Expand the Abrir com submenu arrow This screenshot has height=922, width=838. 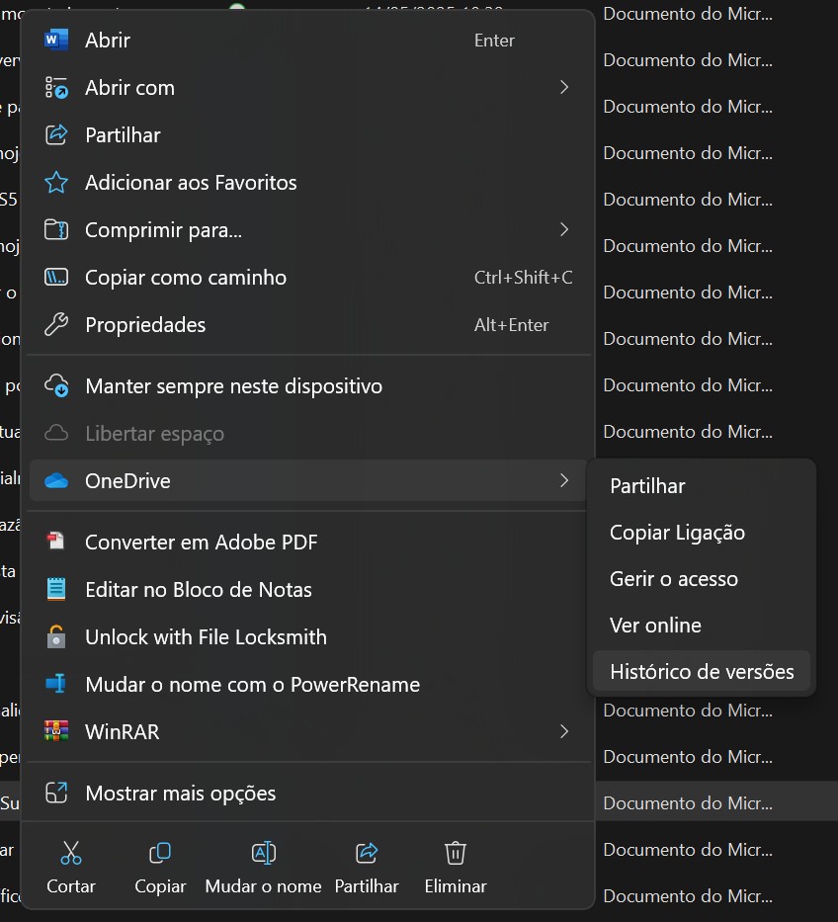click(x=564, y=88)
